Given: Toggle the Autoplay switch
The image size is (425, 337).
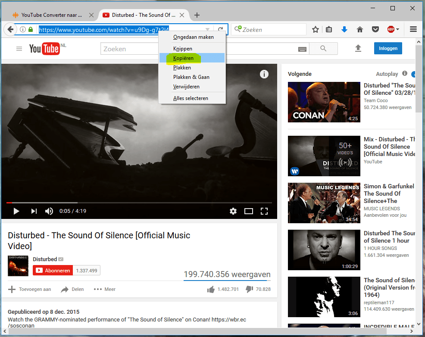Looking at the screenshot, I should pos(413,74).
